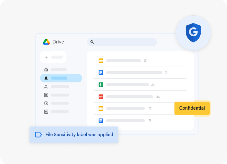Viewport: 227px width, 164px height.
Task: Click the contact card sidebar icon
Action: tap(46, 95)
